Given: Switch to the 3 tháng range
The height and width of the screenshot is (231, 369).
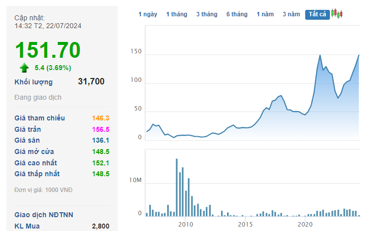Looking at the screenshot, I should (x=206, y=14).
